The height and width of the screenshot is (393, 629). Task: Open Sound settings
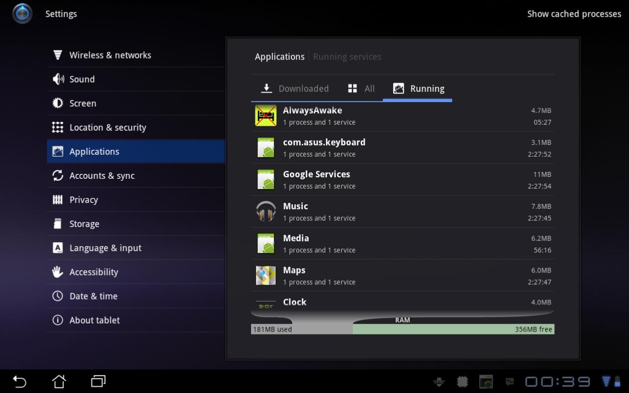pyautogui.click(x=136, y=79)
